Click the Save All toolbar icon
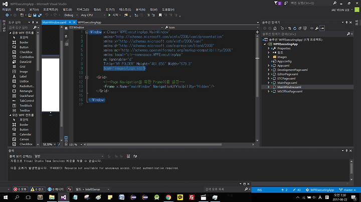 tap(40, 15)
